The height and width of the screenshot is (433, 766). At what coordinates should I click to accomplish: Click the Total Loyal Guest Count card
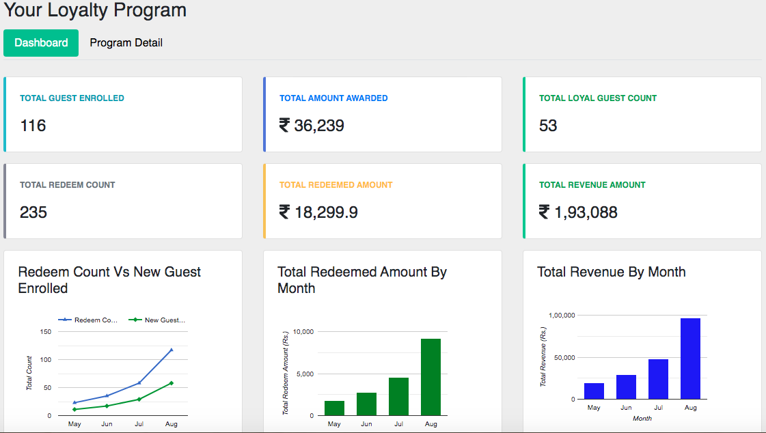pyautogui.click(x=642, y=114)
